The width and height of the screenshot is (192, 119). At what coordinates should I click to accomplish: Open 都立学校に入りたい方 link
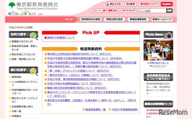pyautogui.click(x=23, y=54)
